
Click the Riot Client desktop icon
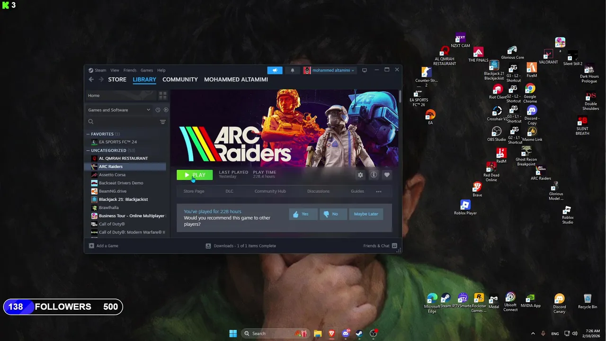[x=498, y=92]
